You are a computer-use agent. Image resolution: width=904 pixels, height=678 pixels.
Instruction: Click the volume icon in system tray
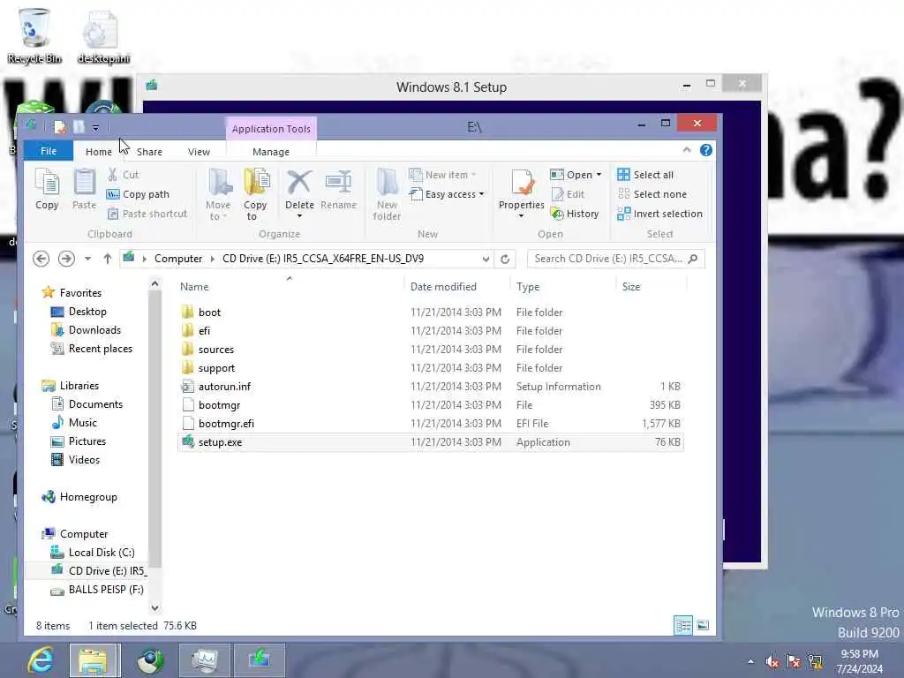[x=773, y=662]
